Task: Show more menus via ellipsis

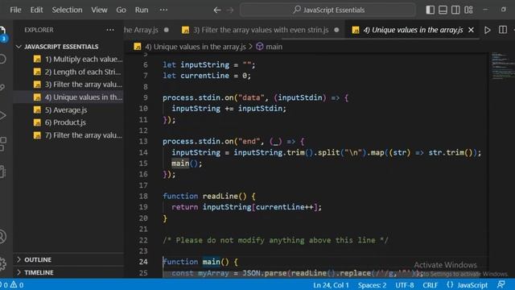Action: pyautogui.click(x=163, y=10)
